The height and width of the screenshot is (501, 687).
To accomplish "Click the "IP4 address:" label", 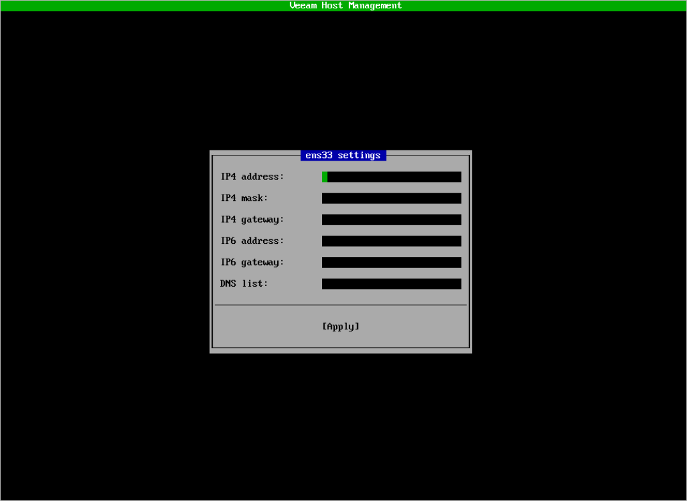I will (x=252, y=177).
